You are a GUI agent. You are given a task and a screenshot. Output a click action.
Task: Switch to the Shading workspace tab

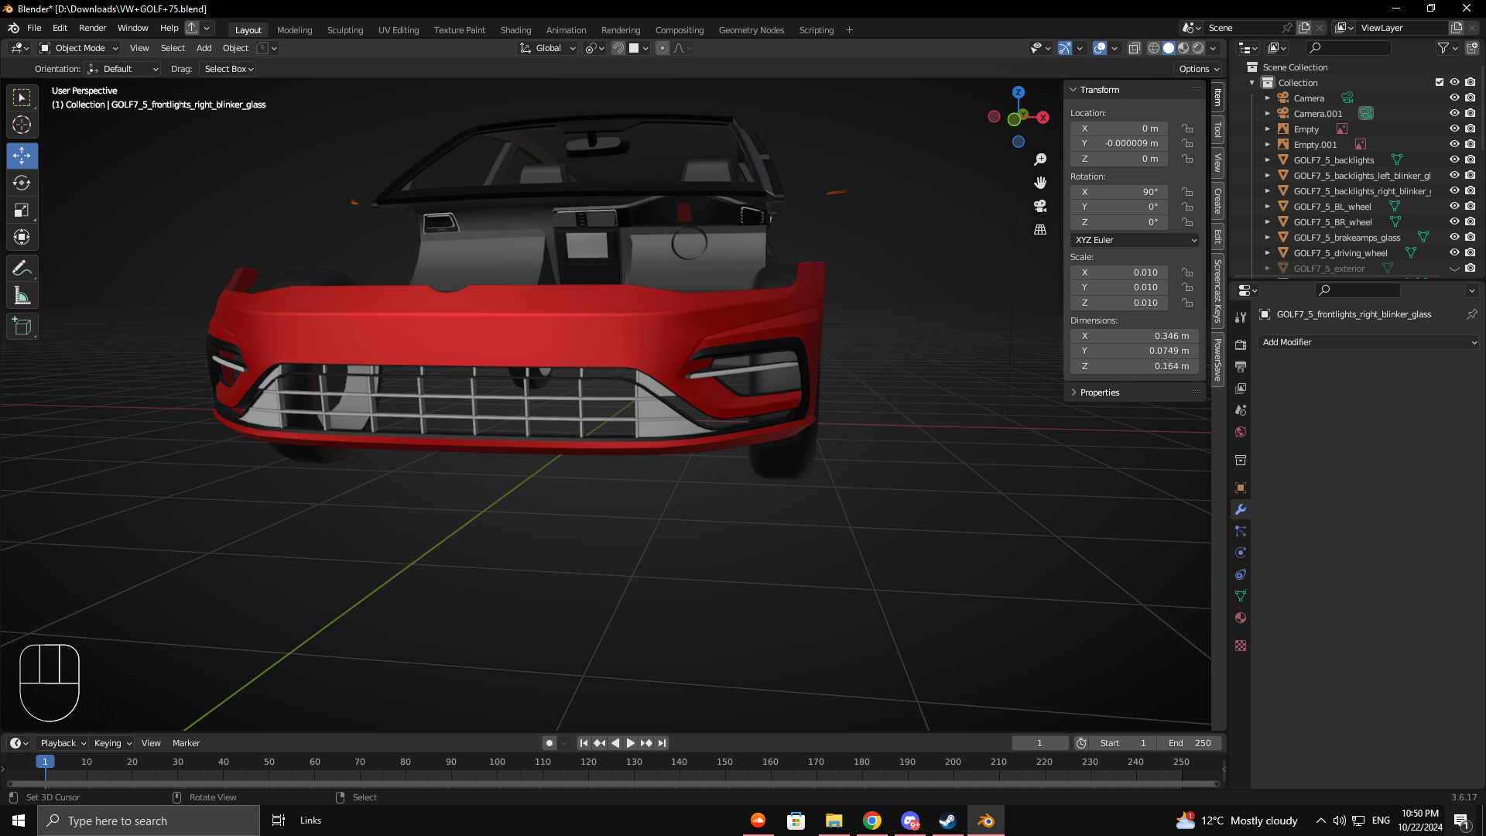515,30
